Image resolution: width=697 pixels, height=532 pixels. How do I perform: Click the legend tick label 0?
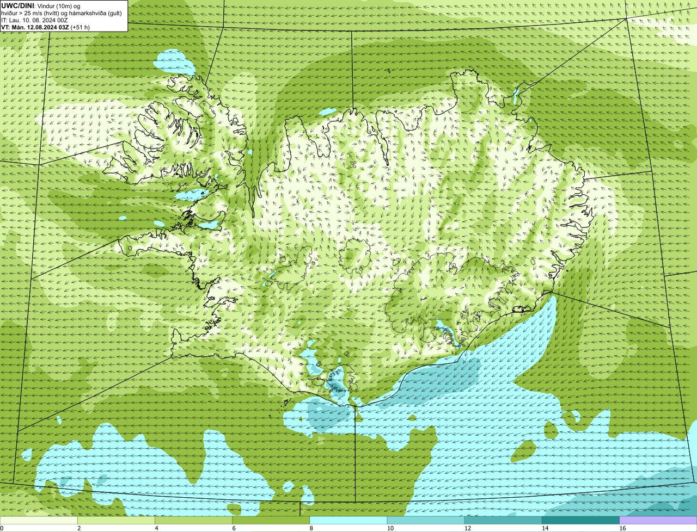[2, 528]
